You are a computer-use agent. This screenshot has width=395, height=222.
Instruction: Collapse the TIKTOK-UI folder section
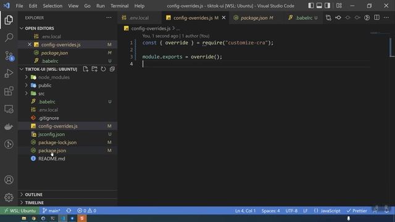22,69
